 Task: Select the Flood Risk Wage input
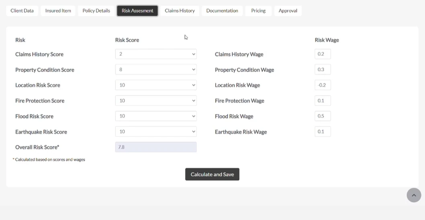(x=323, y=116)
